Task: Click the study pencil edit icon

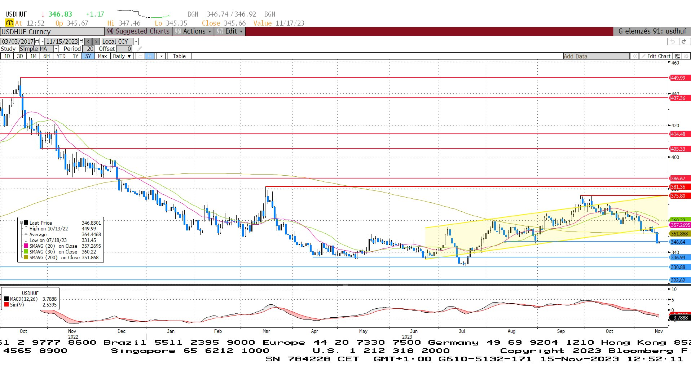Action: [x=140, y=49]
